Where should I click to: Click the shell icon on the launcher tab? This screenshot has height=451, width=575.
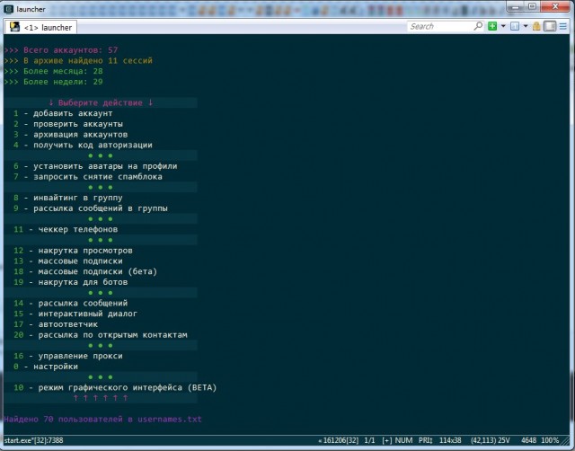click(14, 27)
